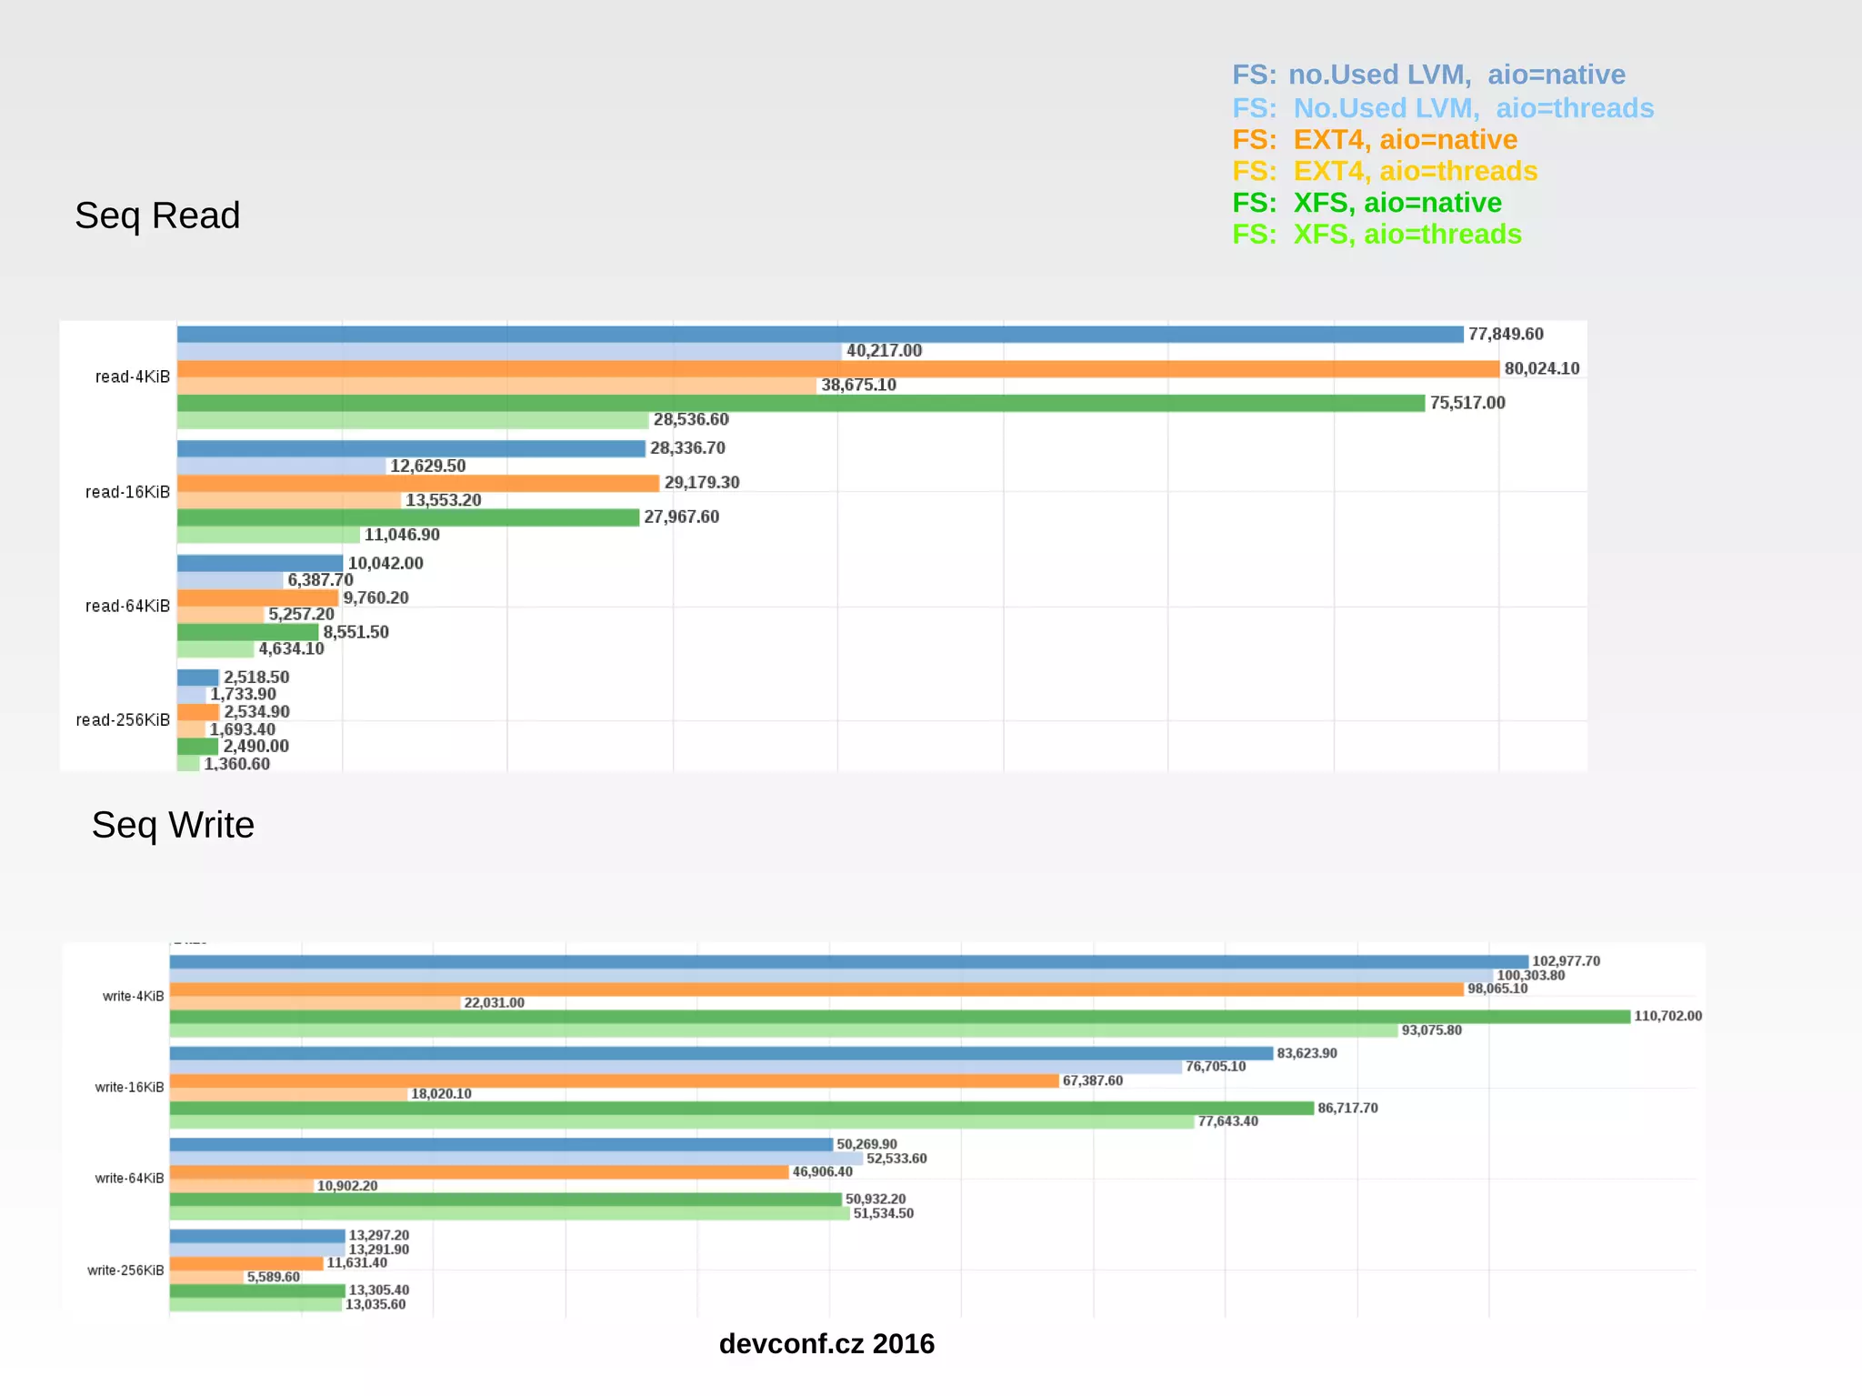Click legend entry 'EXT4, aio=threads'
The width and height of the screenshot is (1862, 1396).
tap(1385, 171)
